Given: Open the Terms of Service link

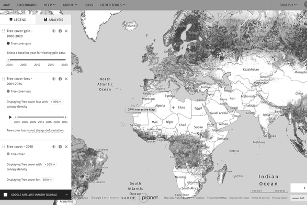Looking at the screenshot, I should [x=260, y=198].
